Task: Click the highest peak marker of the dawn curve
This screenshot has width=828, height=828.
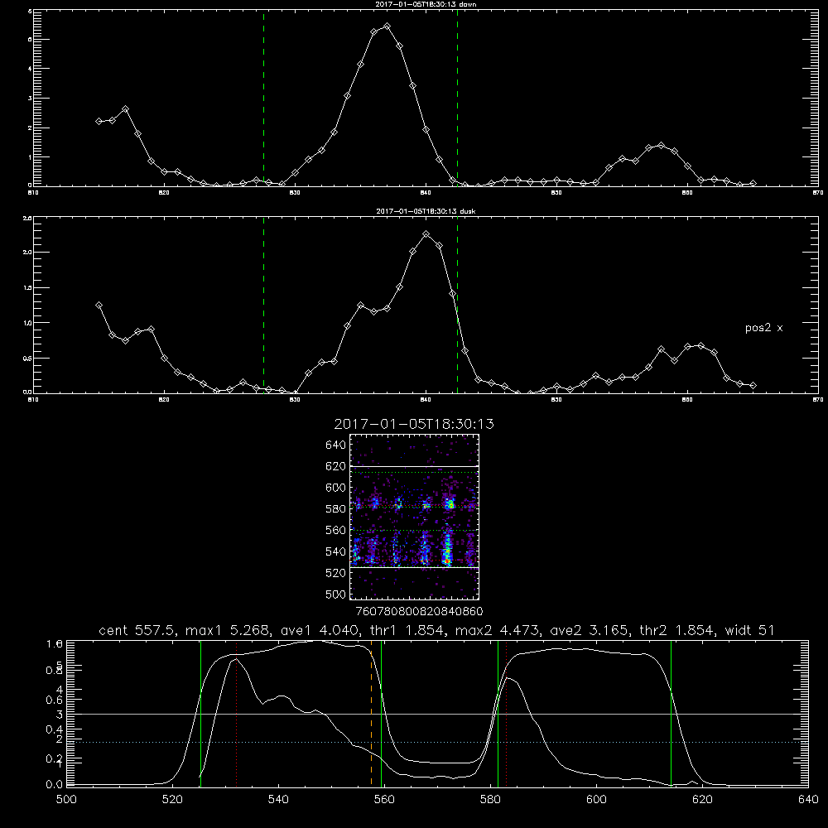Action: (x=387, y=26)
